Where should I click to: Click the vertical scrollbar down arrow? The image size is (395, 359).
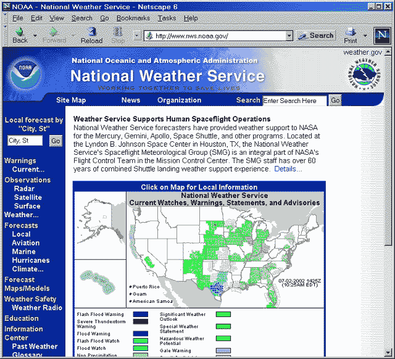pos(388,352)
